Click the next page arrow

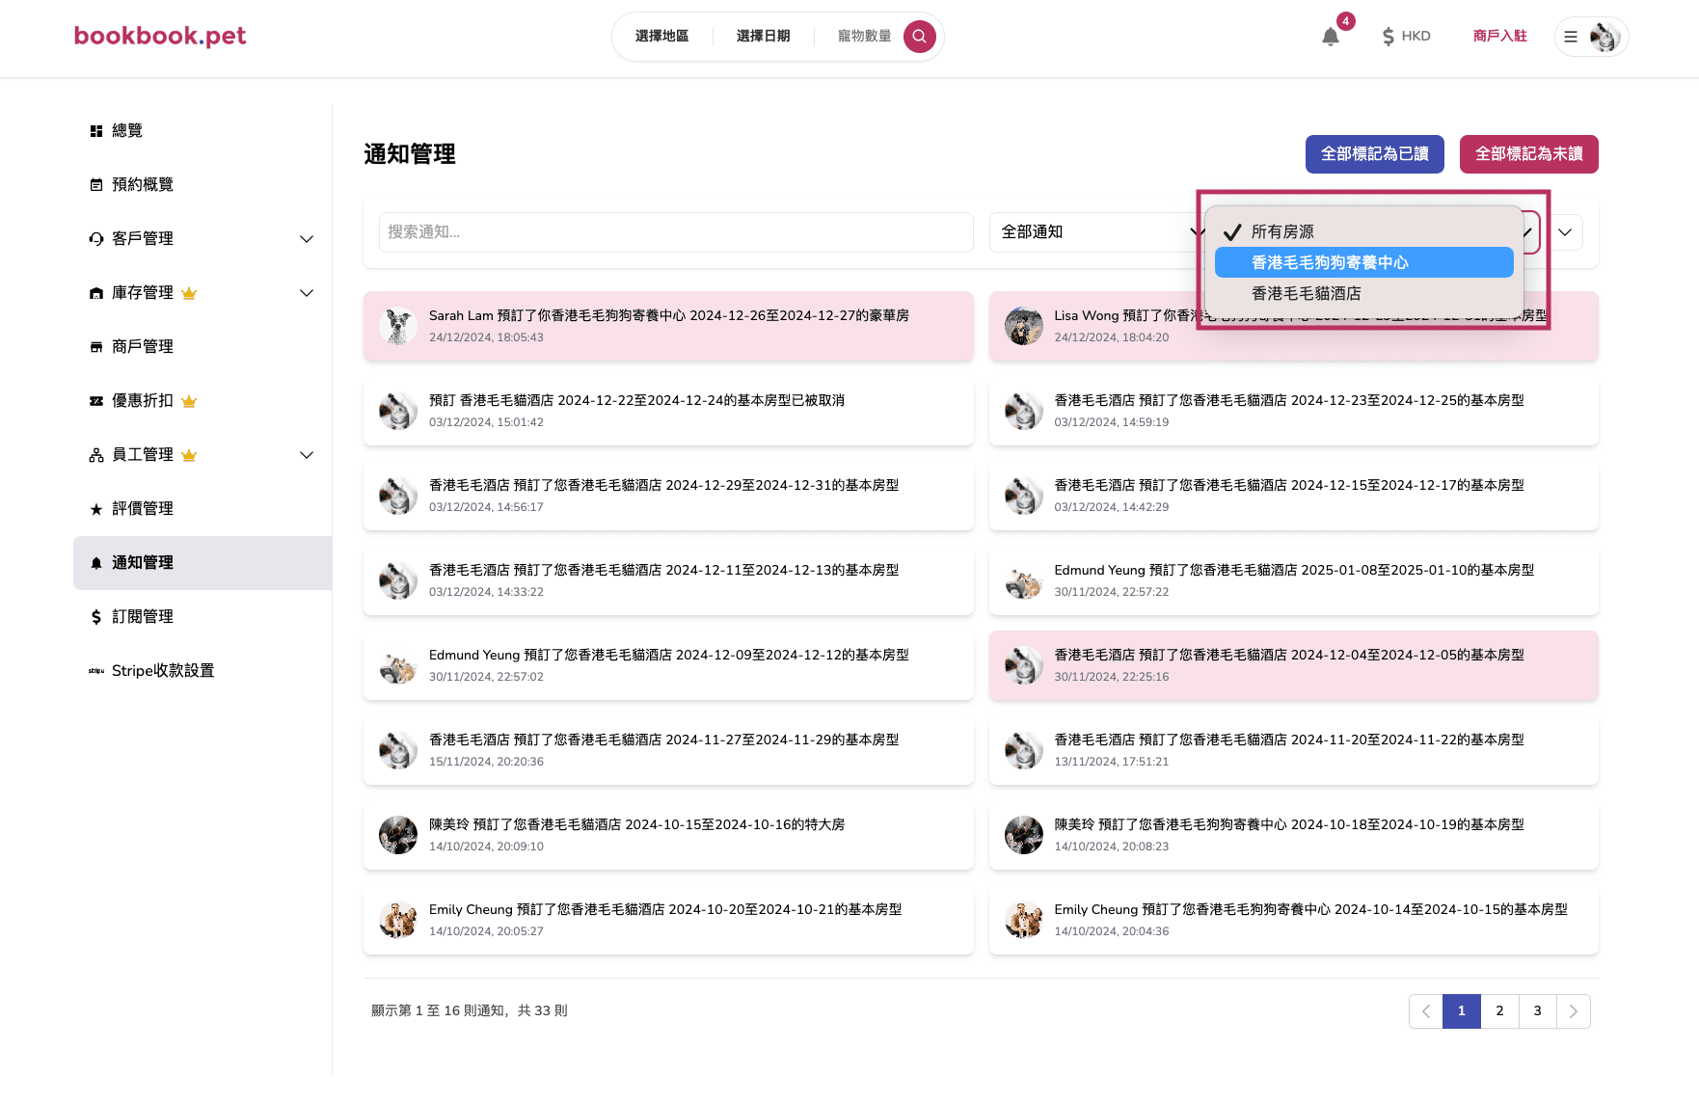coord(1574,1011)
